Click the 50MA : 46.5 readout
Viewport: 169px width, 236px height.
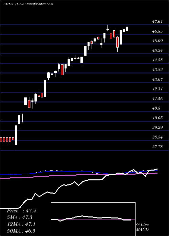tap(21, 231)
